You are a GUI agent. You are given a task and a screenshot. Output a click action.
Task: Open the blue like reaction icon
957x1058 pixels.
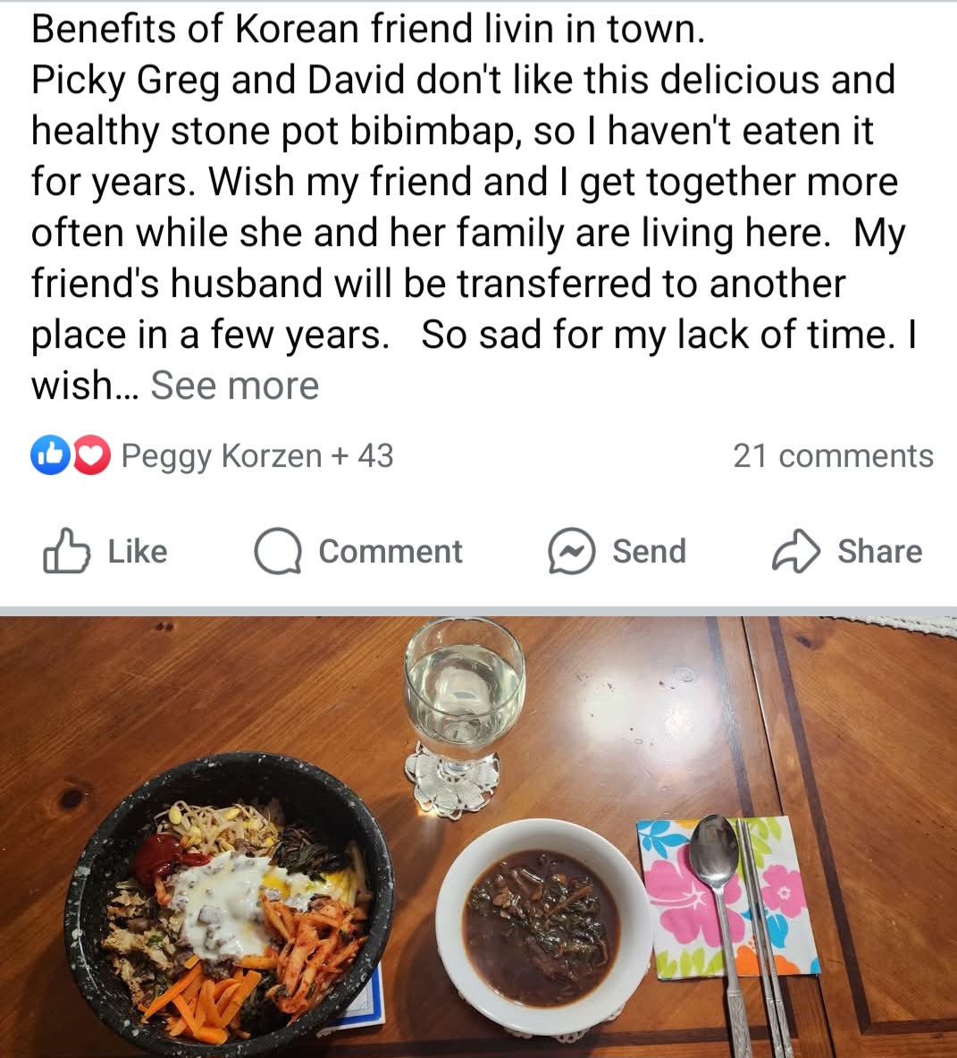[50, 455]
